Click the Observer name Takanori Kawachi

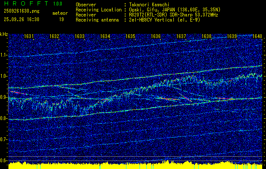coord(149,5)
